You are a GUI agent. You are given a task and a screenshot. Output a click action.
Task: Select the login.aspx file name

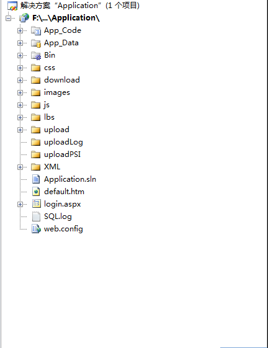coord(63,205)
